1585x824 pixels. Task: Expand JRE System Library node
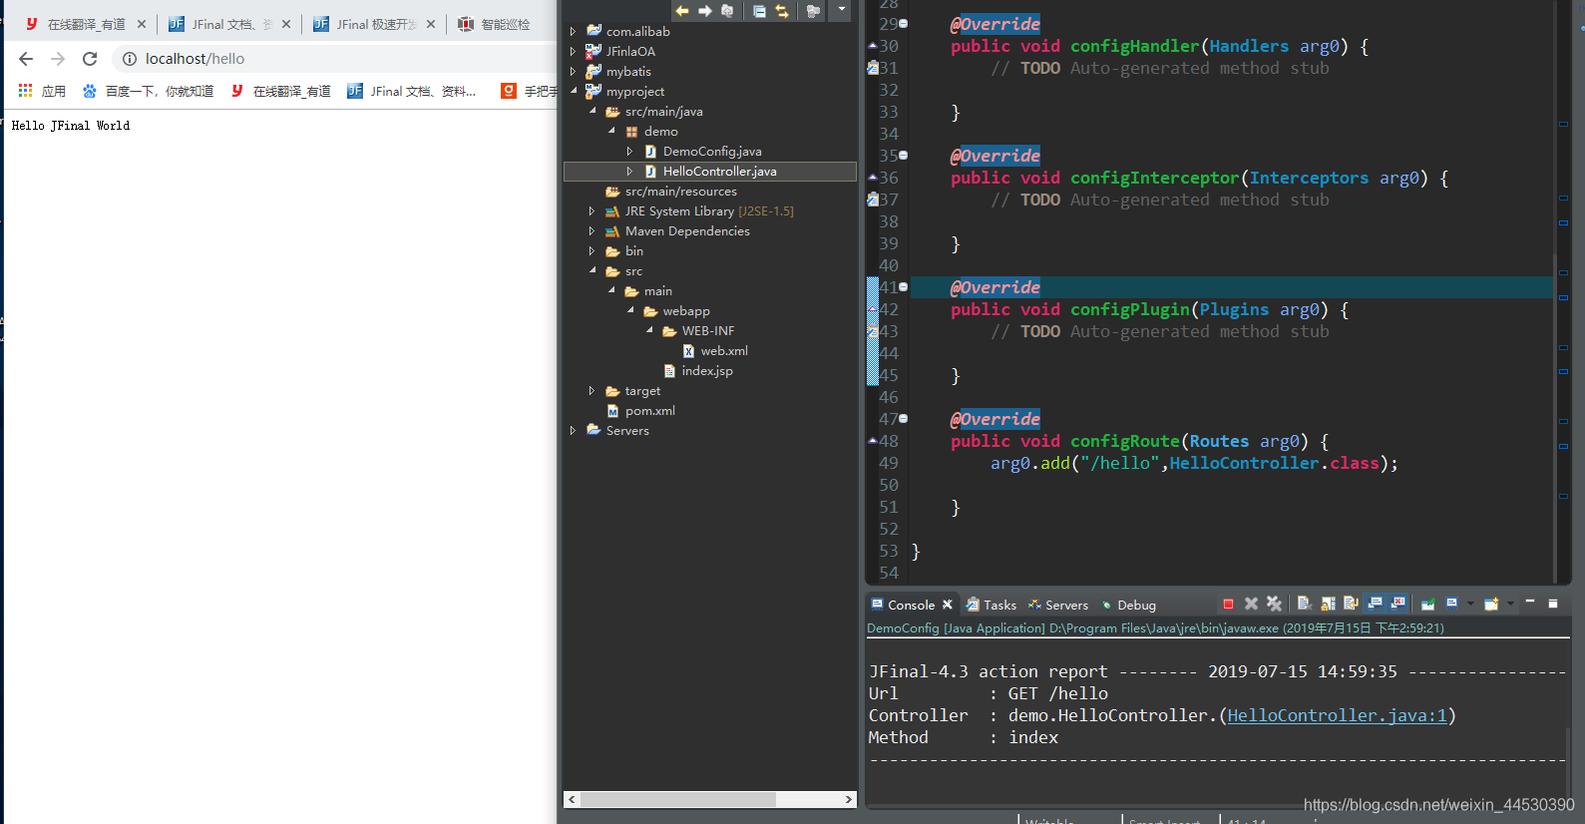593,211
